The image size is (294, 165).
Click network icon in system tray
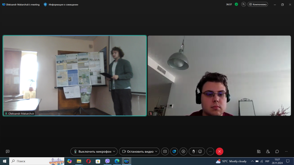tap(262, 161)
